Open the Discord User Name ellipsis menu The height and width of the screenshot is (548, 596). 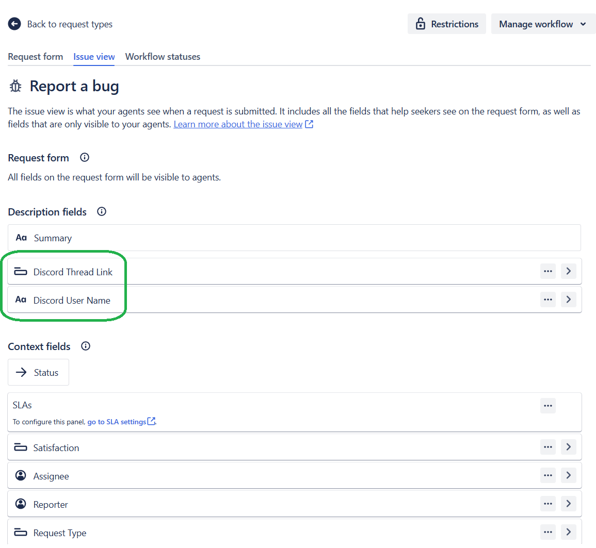pos(547,299)
